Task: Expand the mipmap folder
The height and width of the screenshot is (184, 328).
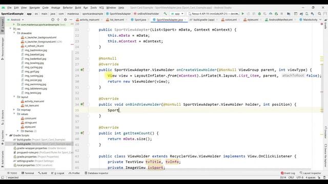Action: coord(14,110)
